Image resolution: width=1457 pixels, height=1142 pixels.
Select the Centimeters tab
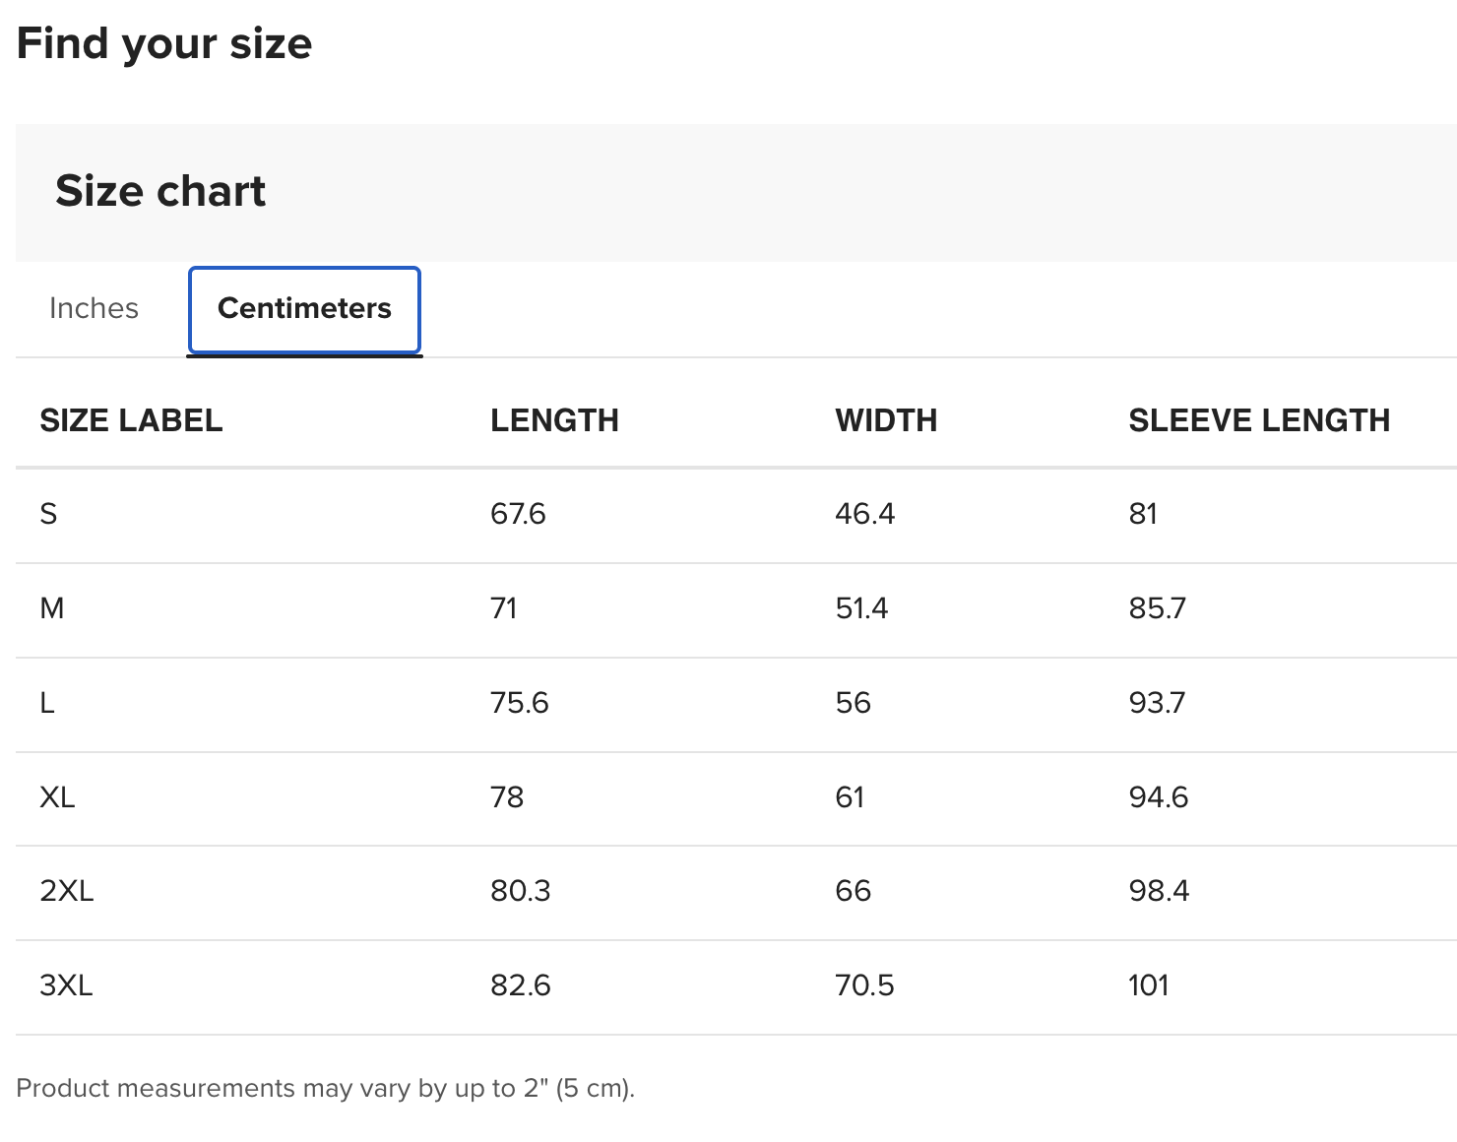tap(304, 309)
